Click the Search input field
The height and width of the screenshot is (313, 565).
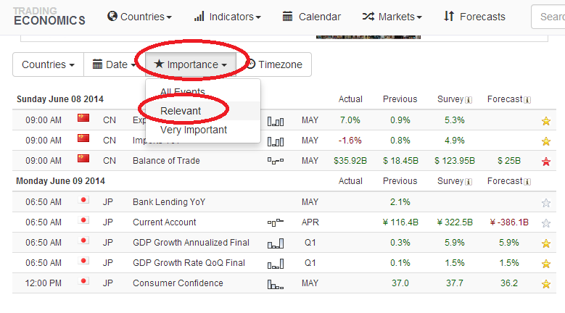(549, 16)
